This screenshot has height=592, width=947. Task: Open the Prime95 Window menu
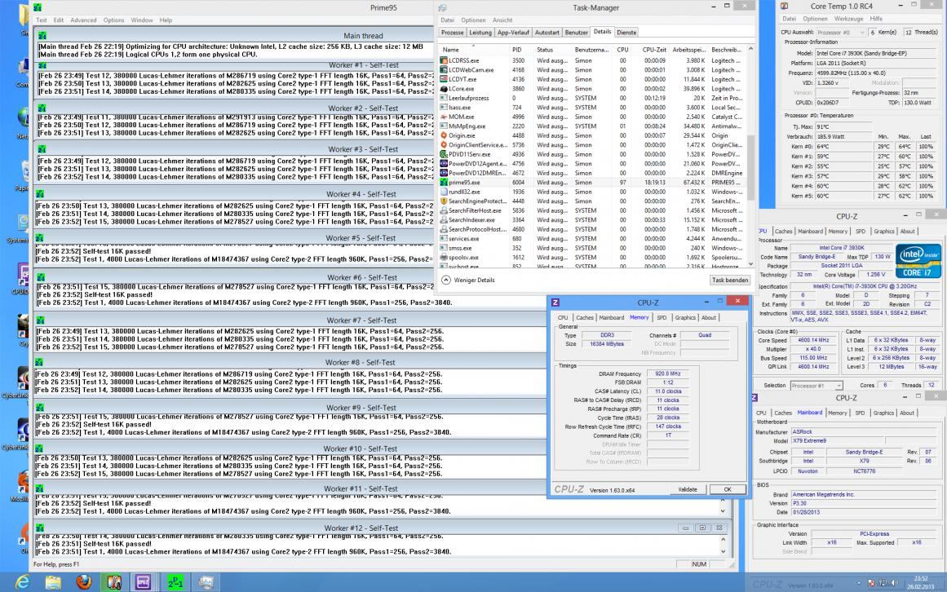tap(142, 20)
